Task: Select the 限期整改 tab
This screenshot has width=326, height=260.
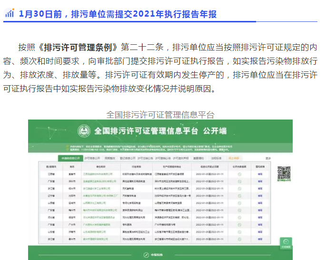Action: click(x=110, y=158)
